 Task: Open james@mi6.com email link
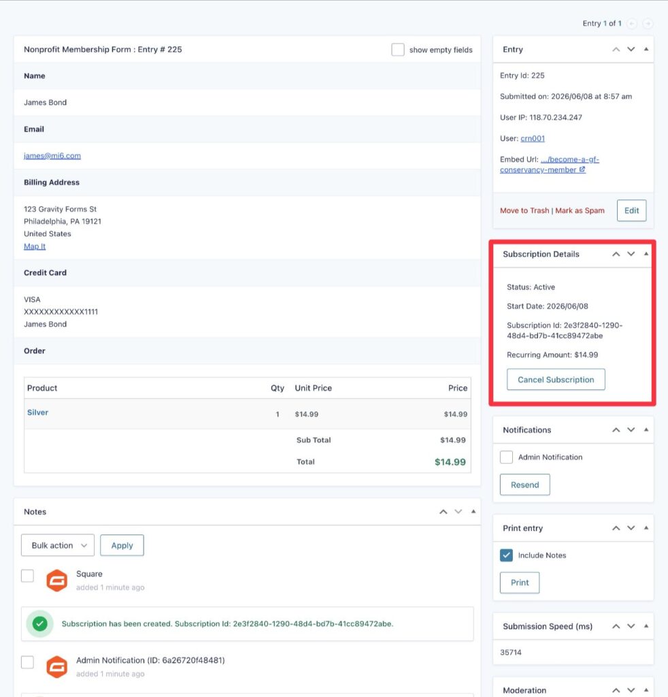[52, 156]
